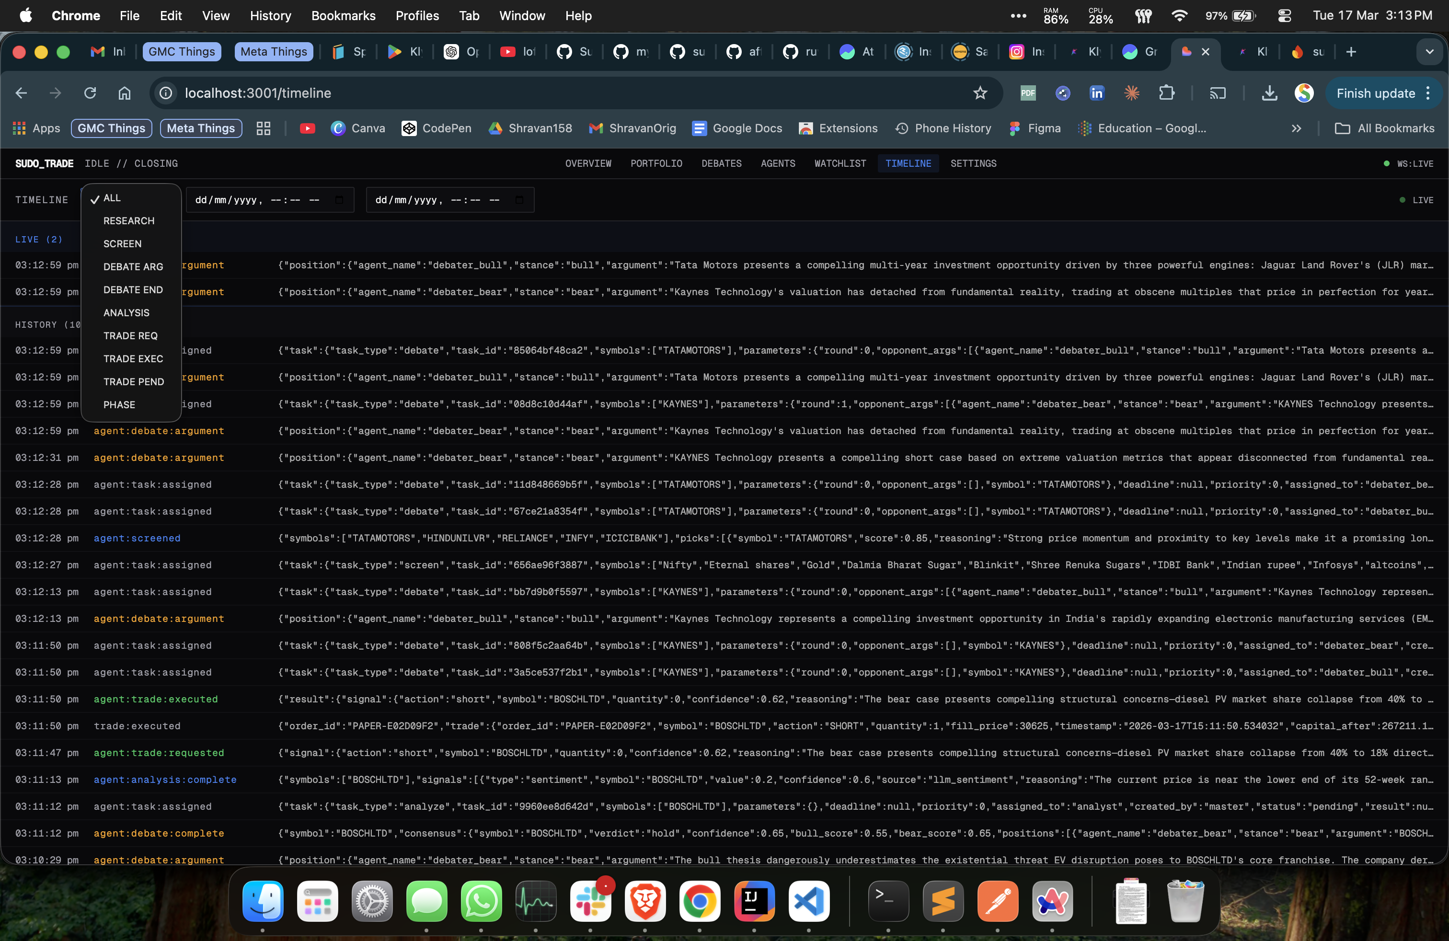Open the Canva bookmark

coord(358,128)
